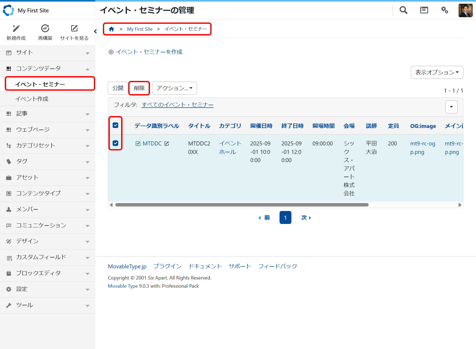Click the user profile avatar
The image size is (476, 349).
[x=465, y=11]
